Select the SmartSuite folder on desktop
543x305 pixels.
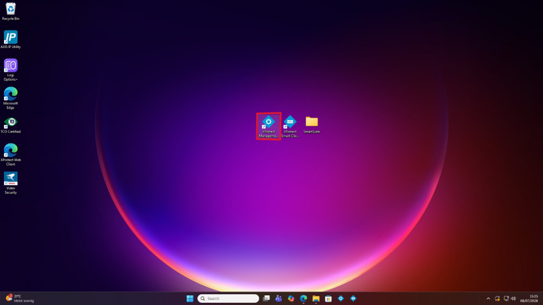(x=312, y=125)
